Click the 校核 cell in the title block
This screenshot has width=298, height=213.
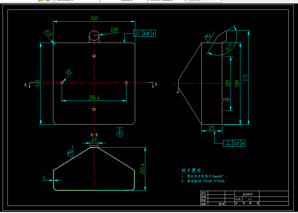203,197
